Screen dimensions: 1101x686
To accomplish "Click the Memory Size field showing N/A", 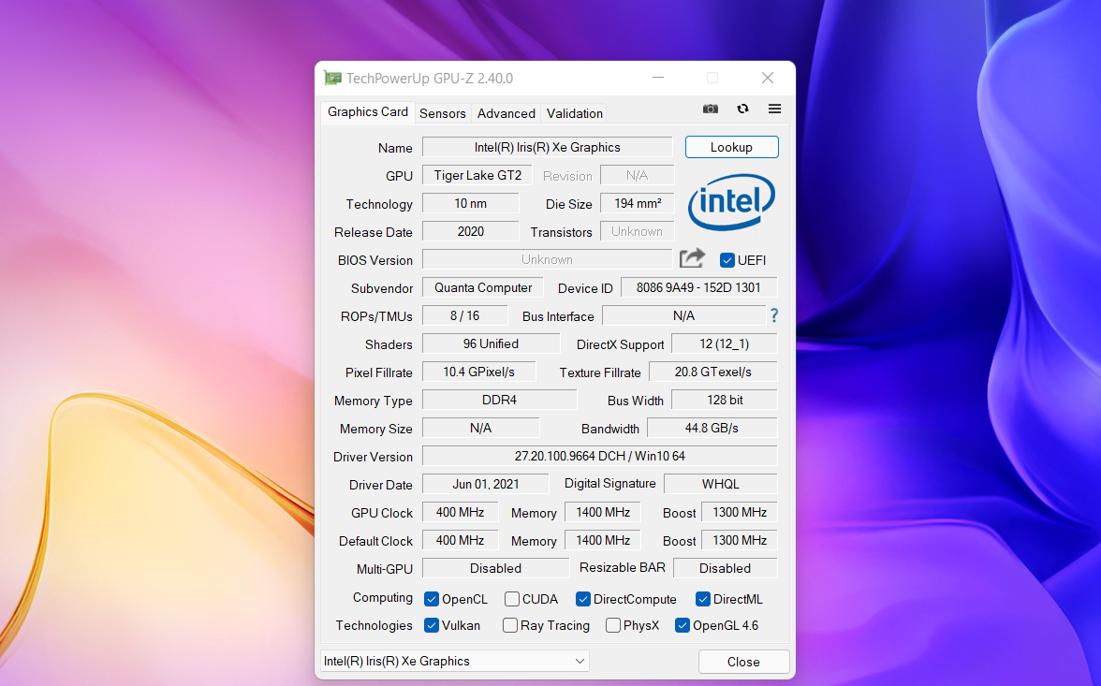I will pos(481,429).
